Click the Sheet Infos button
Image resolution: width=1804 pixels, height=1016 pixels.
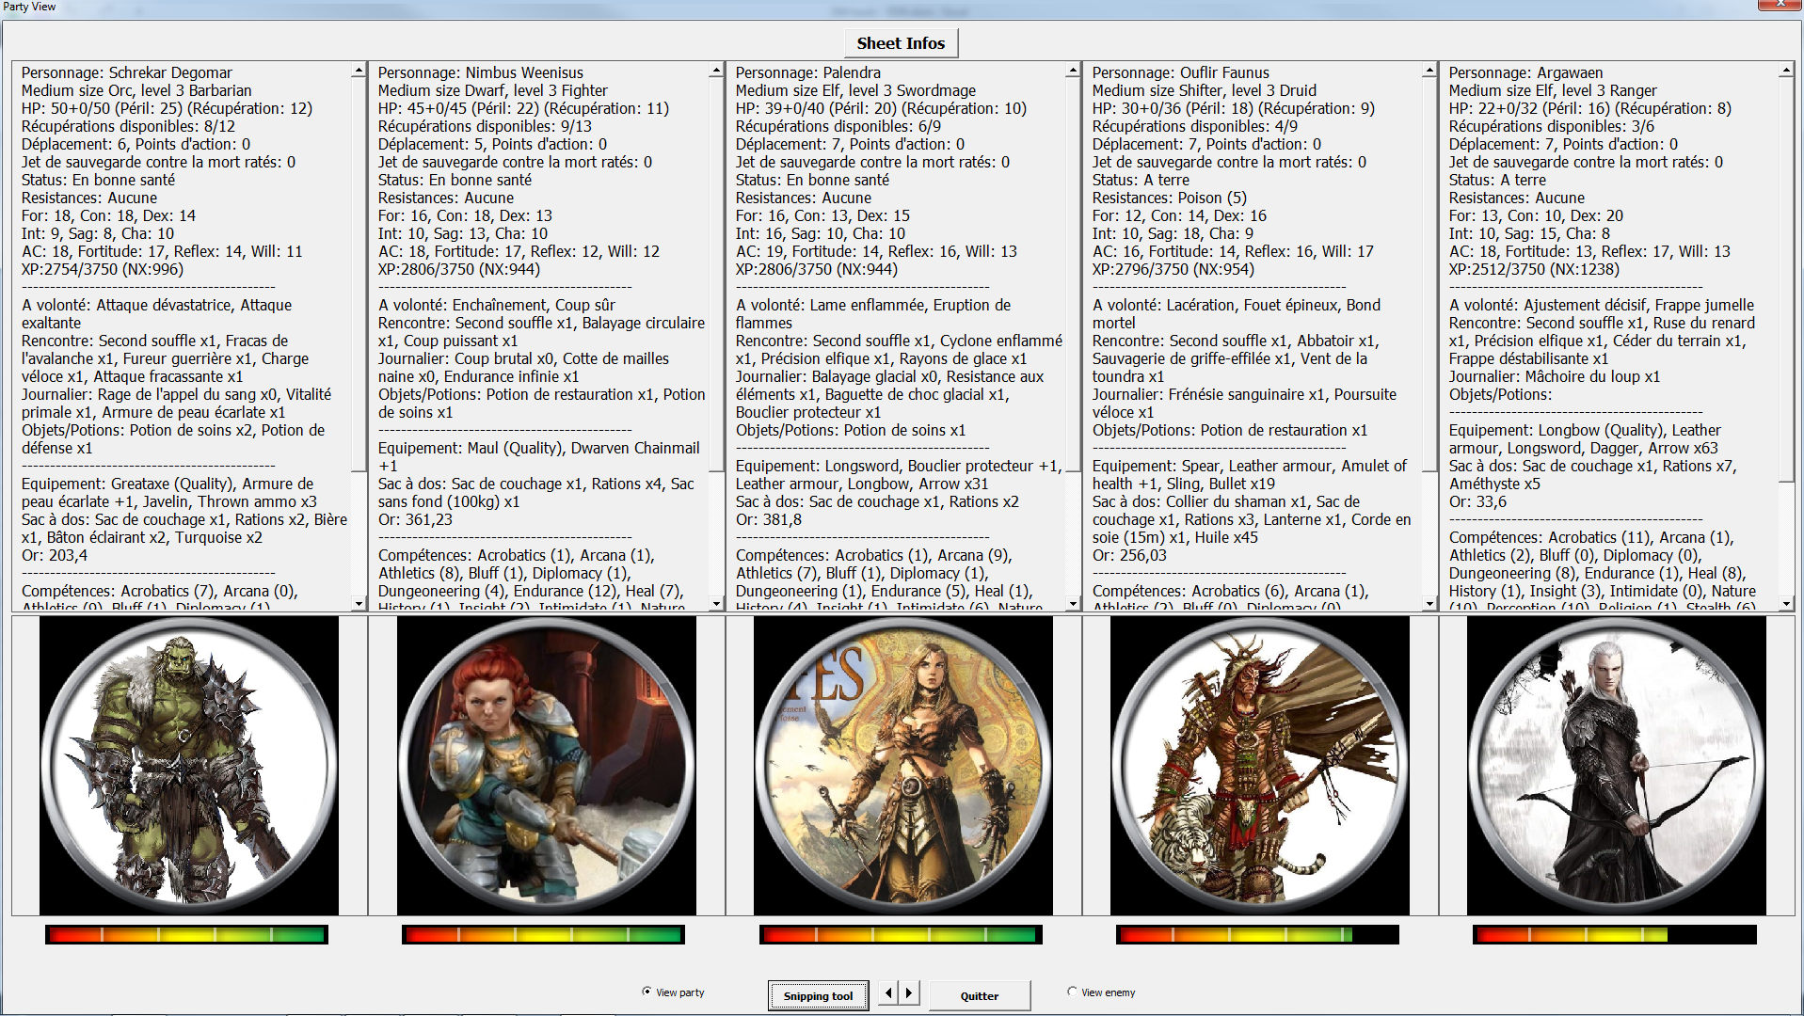tap(901, 43)
